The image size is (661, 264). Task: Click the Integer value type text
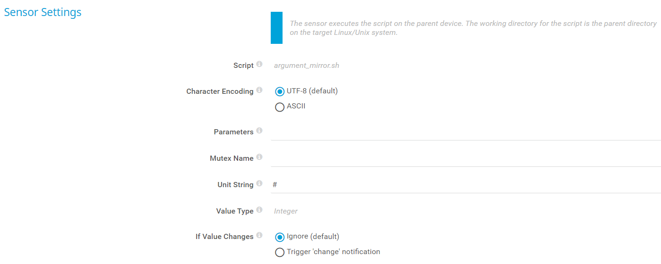pyautogui.click(x=286, y=211)
